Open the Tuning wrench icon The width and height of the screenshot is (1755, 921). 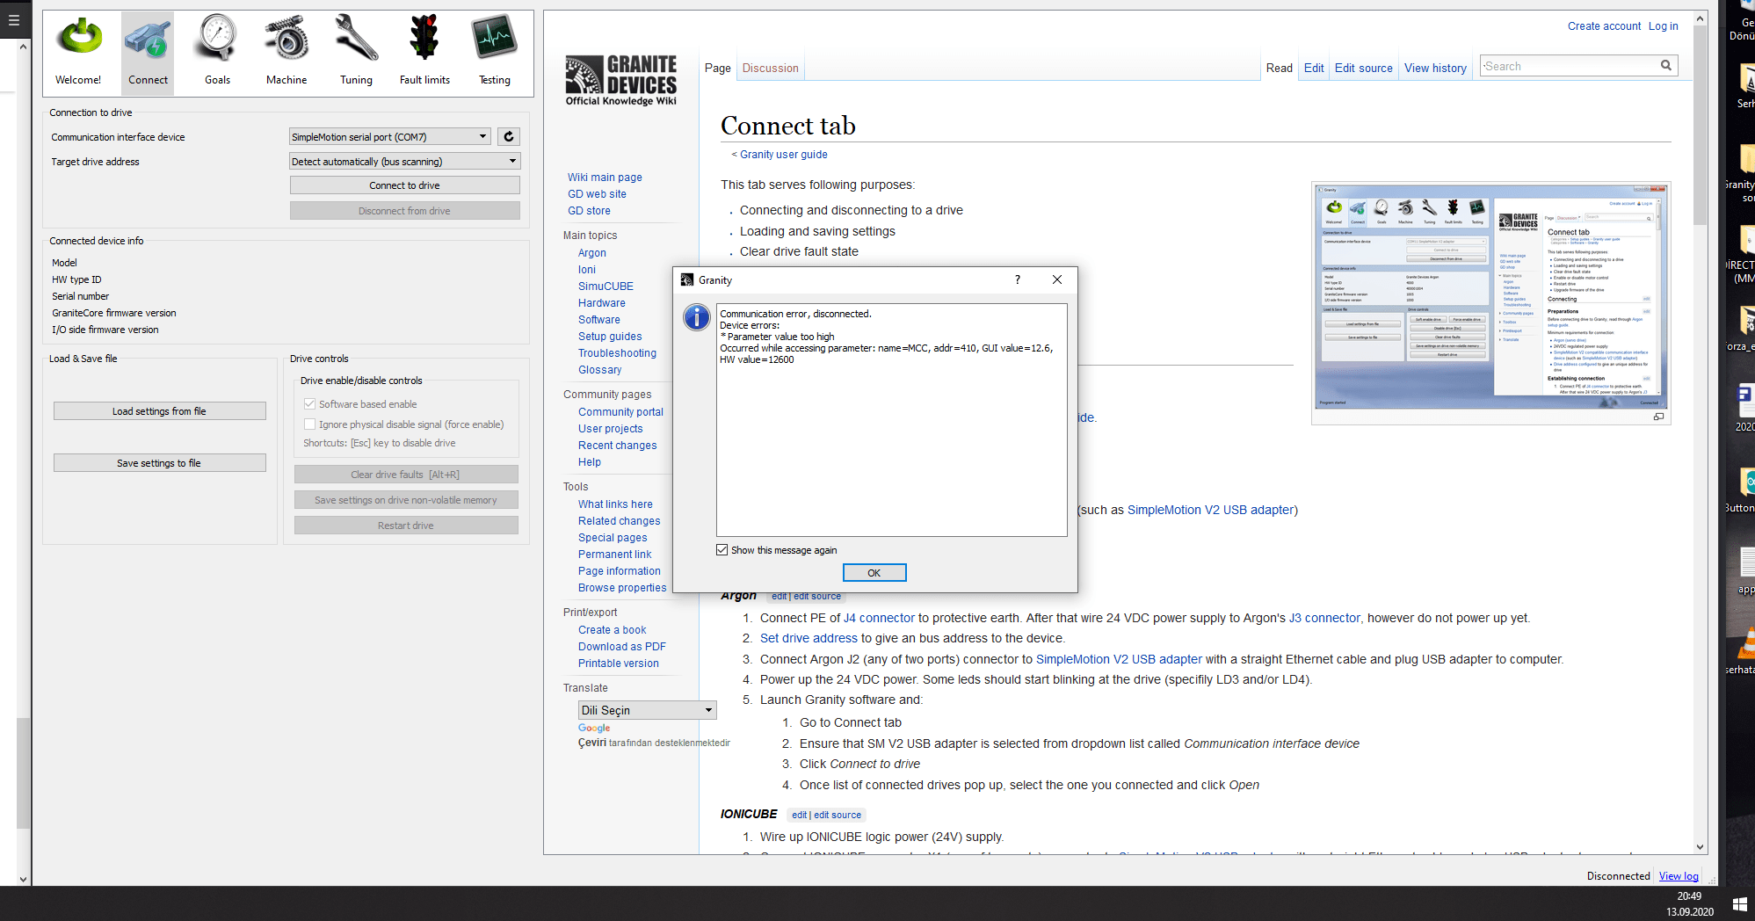[356, 51]
